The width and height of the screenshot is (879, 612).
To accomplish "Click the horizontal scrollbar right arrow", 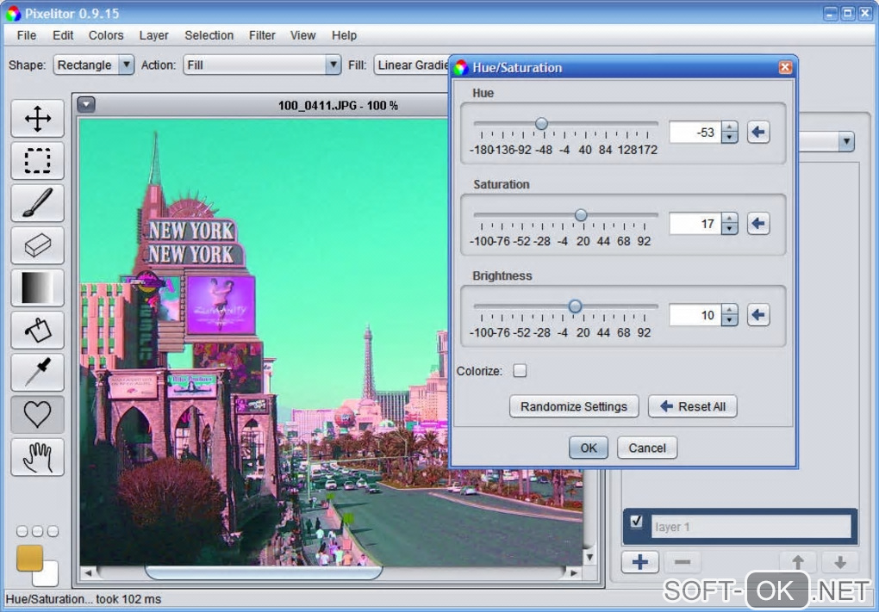I will tap(573, 572).
